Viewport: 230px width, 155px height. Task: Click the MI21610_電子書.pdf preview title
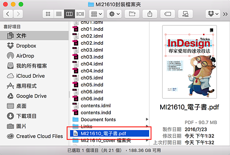pos(189,107)
